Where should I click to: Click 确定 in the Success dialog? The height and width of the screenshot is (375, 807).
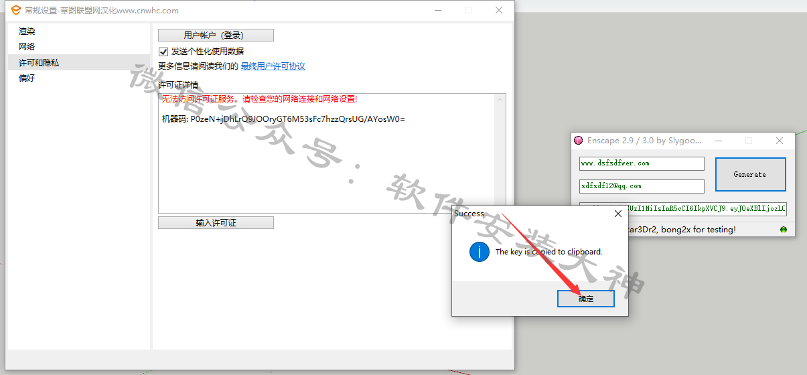(586, 299)
